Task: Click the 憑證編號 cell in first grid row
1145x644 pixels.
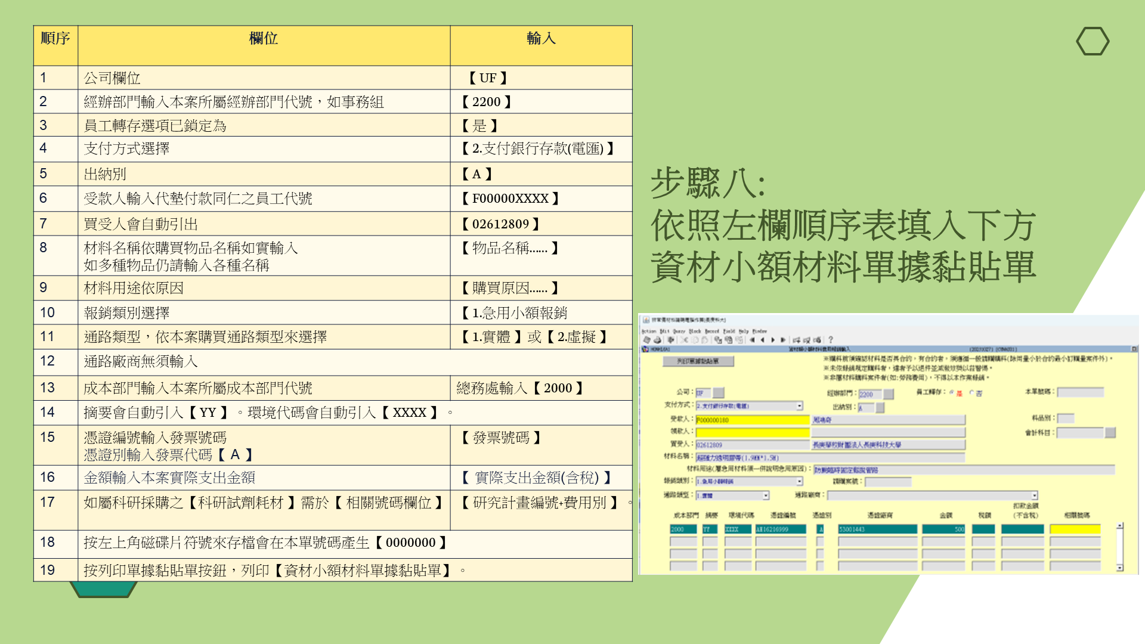Action: pos(781,529)
